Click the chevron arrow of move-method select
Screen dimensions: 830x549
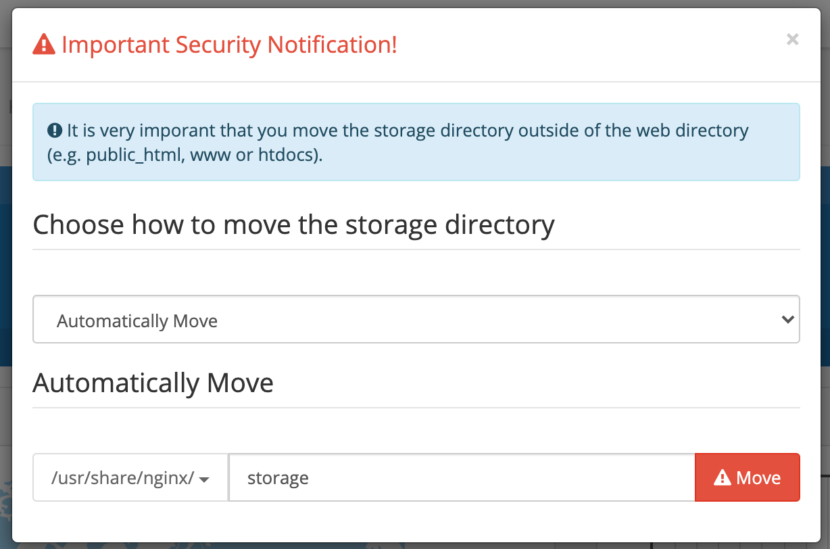point(787,320)
